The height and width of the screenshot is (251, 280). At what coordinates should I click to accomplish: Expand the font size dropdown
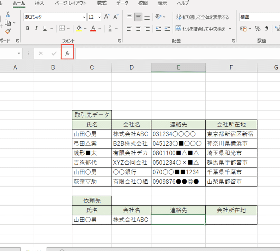click(x=100, y=17)
